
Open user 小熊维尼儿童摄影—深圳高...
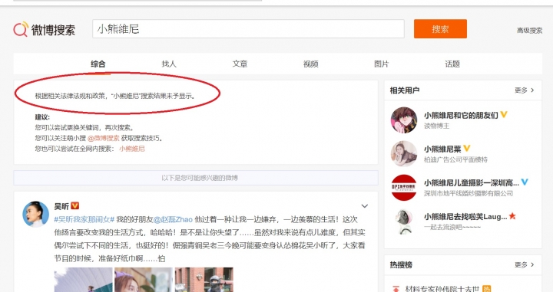(472, 183)
